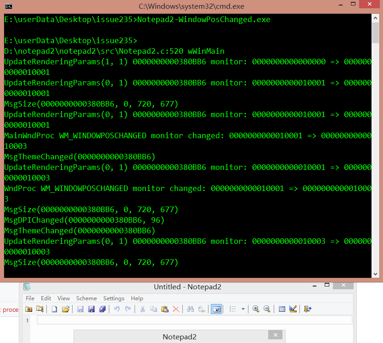This screenshot has height=343, width=383.
Task: Open the Edit menu in Notepad2
Action: [x=46, y=298]
